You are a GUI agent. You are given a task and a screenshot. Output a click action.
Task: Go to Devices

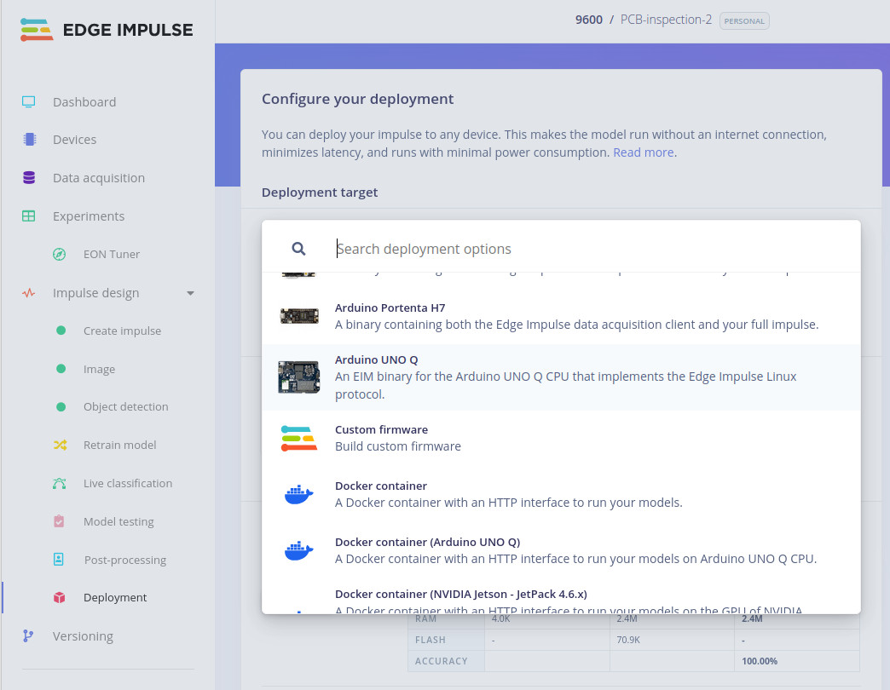click(x=74, y=140)
